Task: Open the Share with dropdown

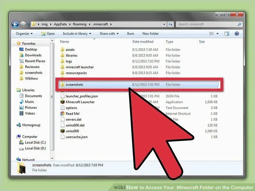Action: pos(109,34)
